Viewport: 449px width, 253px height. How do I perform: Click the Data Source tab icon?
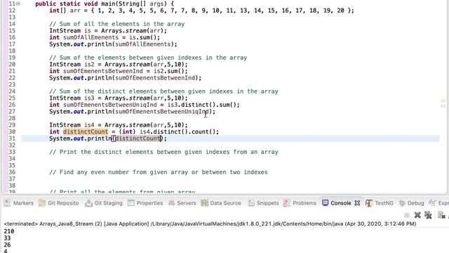[x=204, y=203]
